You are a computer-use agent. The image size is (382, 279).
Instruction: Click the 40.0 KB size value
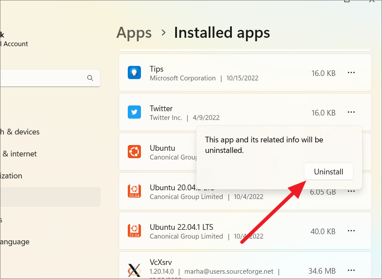(x=323, y=231)
